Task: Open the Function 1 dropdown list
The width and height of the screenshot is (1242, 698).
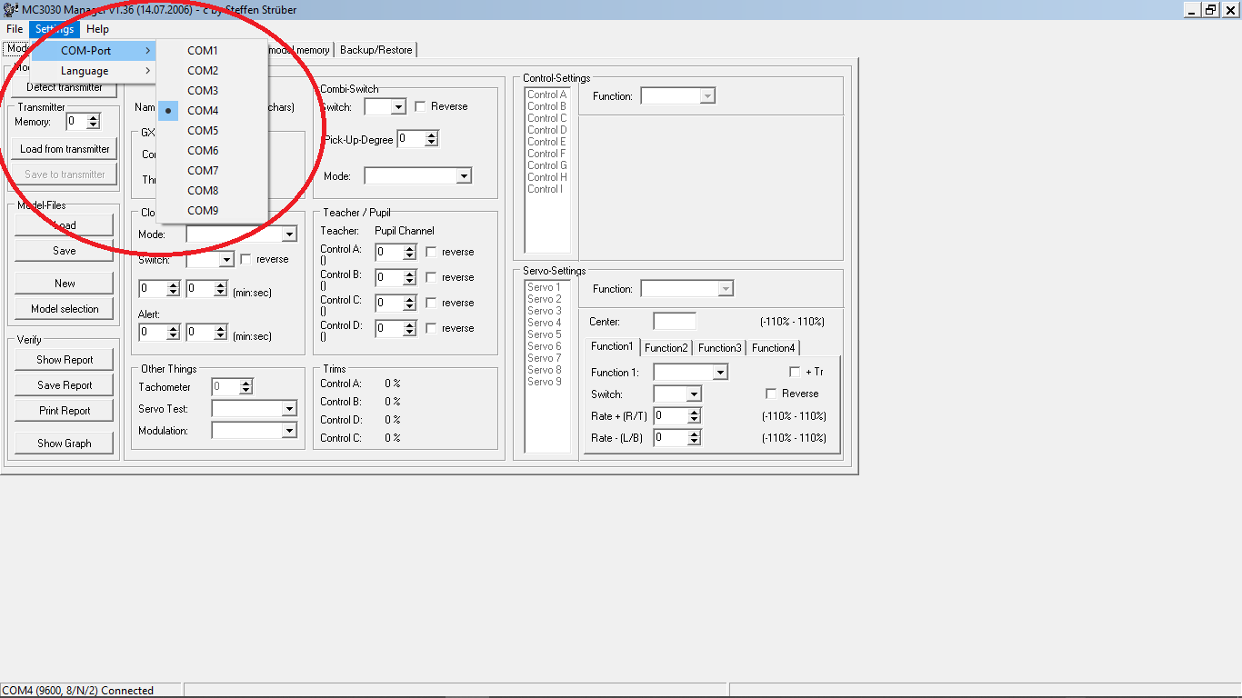Action: [720, 373]
